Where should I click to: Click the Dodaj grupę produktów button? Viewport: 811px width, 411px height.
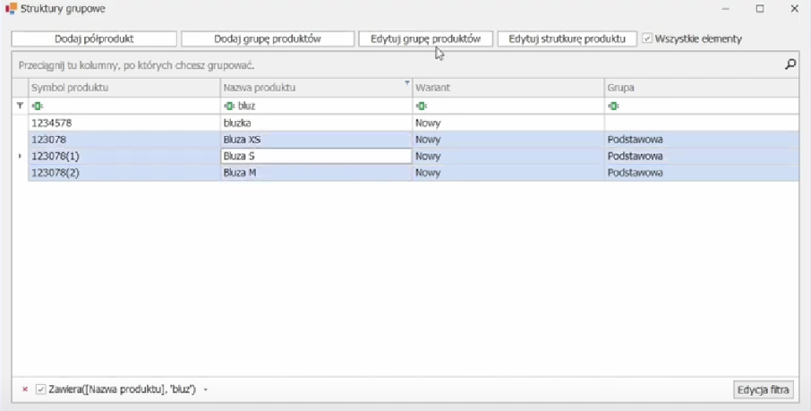click(268, 39)
